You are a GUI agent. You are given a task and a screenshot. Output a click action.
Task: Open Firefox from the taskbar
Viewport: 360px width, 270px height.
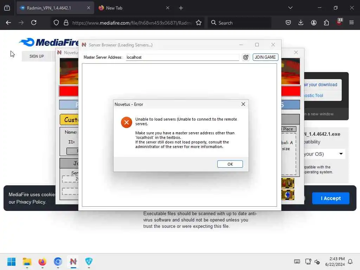click(43, 262)
